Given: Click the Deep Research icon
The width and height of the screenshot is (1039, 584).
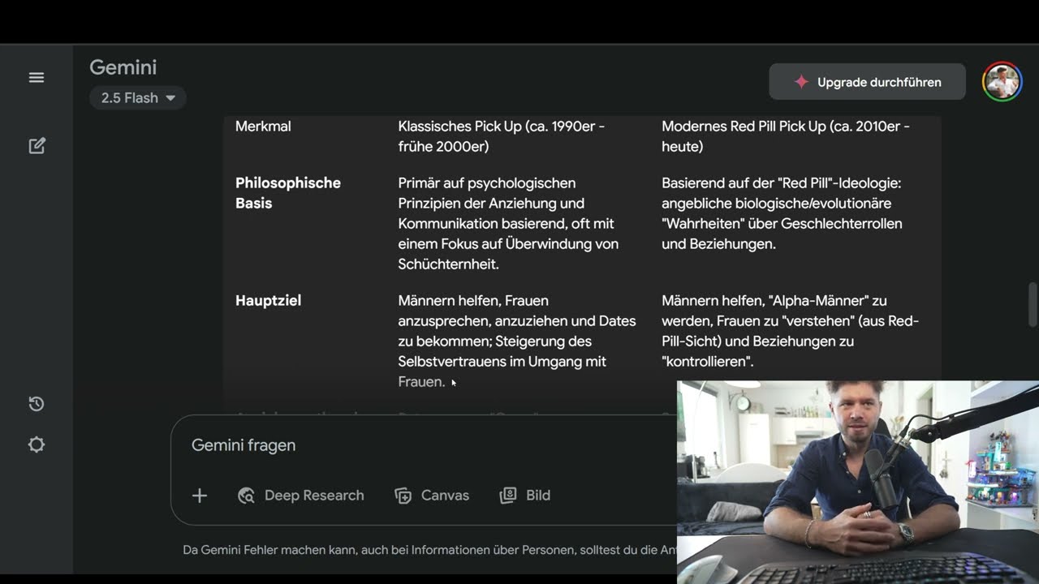Looking at the screenshot, I should (x=246, y=496).
